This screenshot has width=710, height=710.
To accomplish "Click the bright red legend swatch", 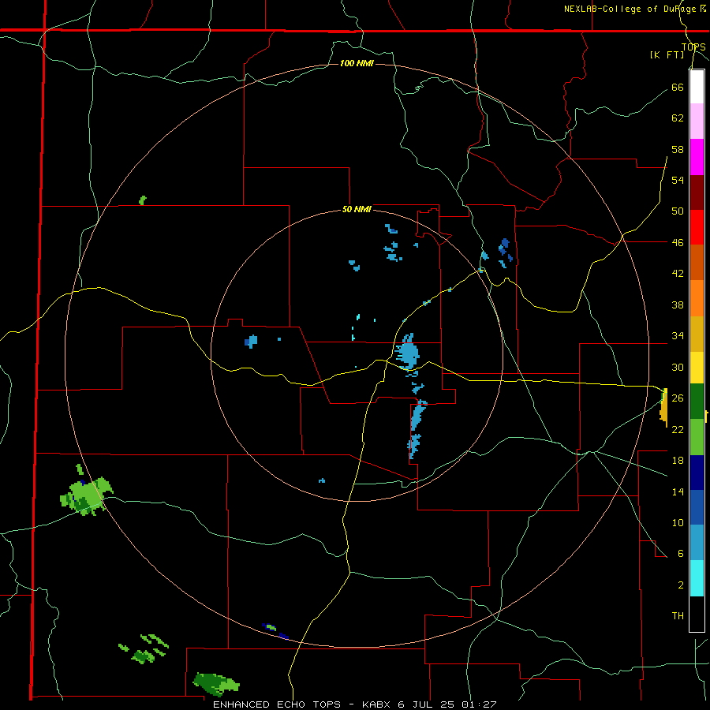I will pyautogui.click(x=697, y=227).
